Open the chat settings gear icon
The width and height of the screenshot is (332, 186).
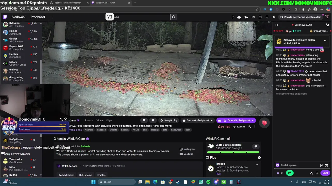point(317,173)
